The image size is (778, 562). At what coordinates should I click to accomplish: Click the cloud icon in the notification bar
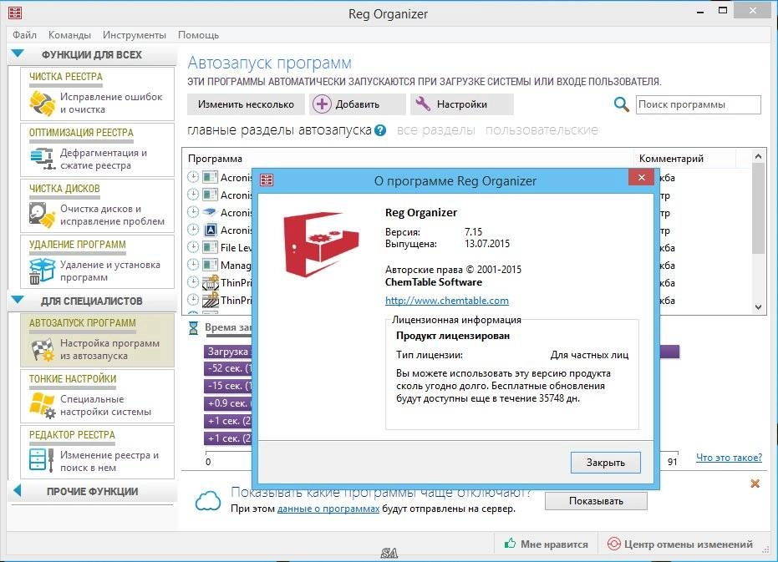point(208,501)
